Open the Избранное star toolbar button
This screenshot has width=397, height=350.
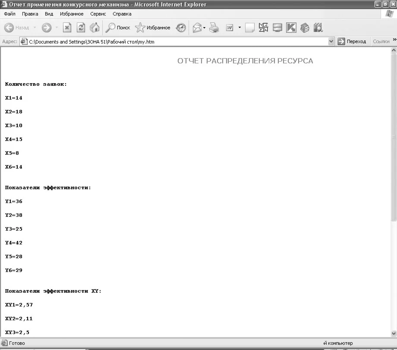(153, 28)
